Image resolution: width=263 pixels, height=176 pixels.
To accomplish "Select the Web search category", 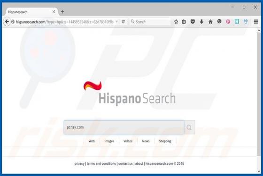I will 92,141.
